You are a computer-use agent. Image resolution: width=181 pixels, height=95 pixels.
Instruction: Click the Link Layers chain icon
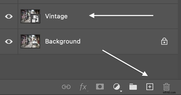[66, 87]
